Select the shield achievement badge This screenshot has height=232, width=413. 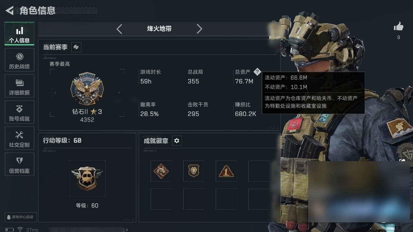(194, 171)
